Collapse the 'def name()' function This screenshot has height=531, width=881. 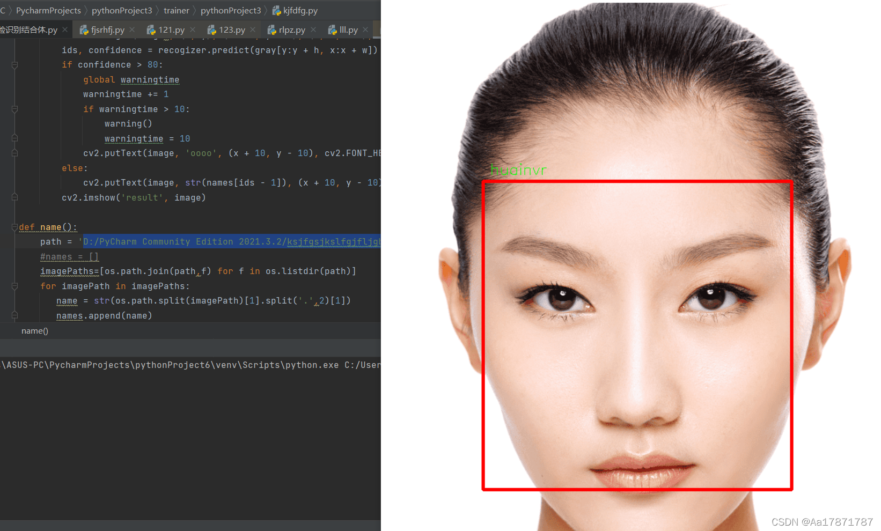14,227
